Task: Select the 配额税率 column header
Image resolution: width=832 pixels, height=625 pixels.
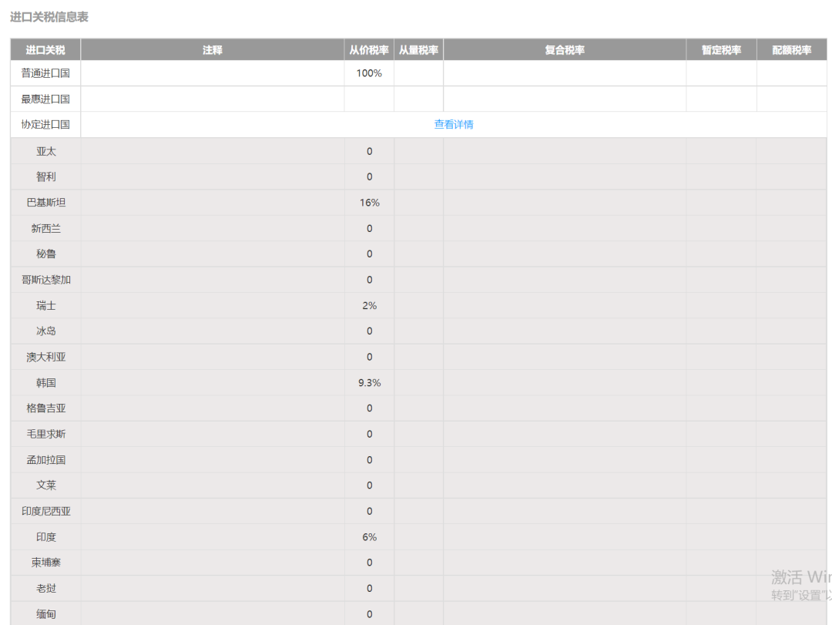Action: point(791,50)
